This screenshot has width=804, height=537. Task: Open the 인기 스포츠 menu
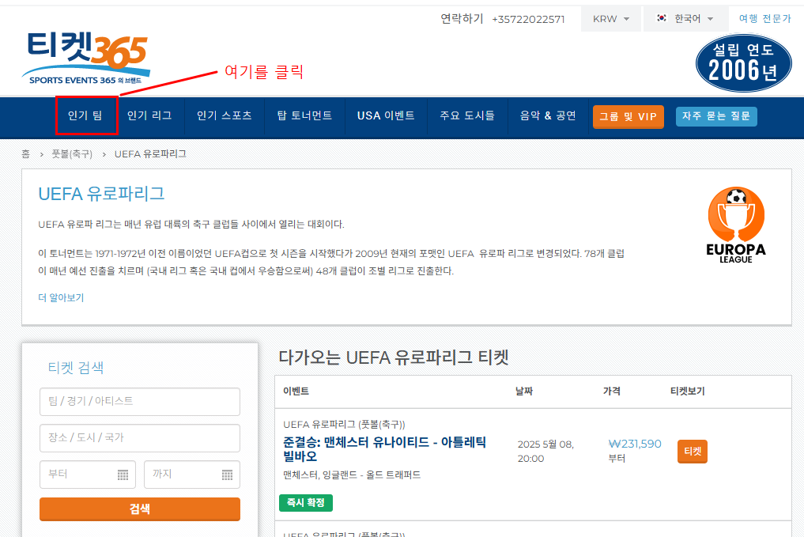(224, 116)
